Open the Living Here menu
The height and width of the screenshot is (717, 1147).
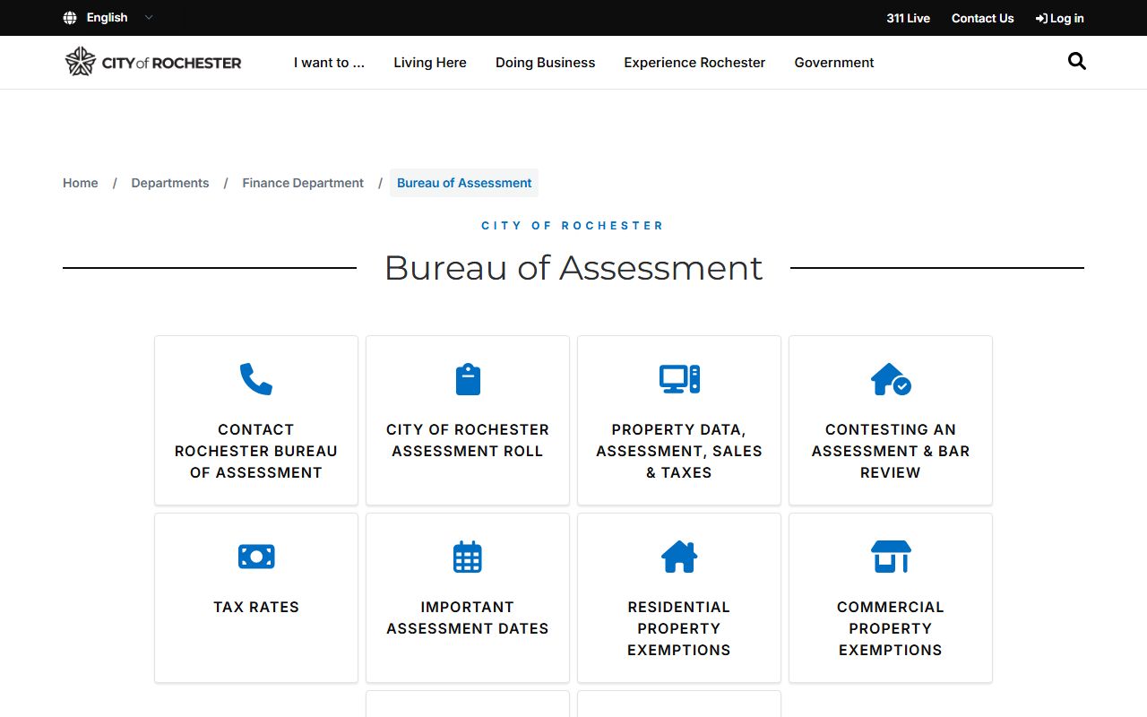tap(430, 63)
